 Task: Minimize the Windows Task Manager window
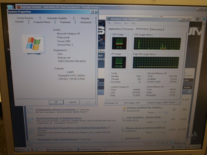(x=180, y=20)
